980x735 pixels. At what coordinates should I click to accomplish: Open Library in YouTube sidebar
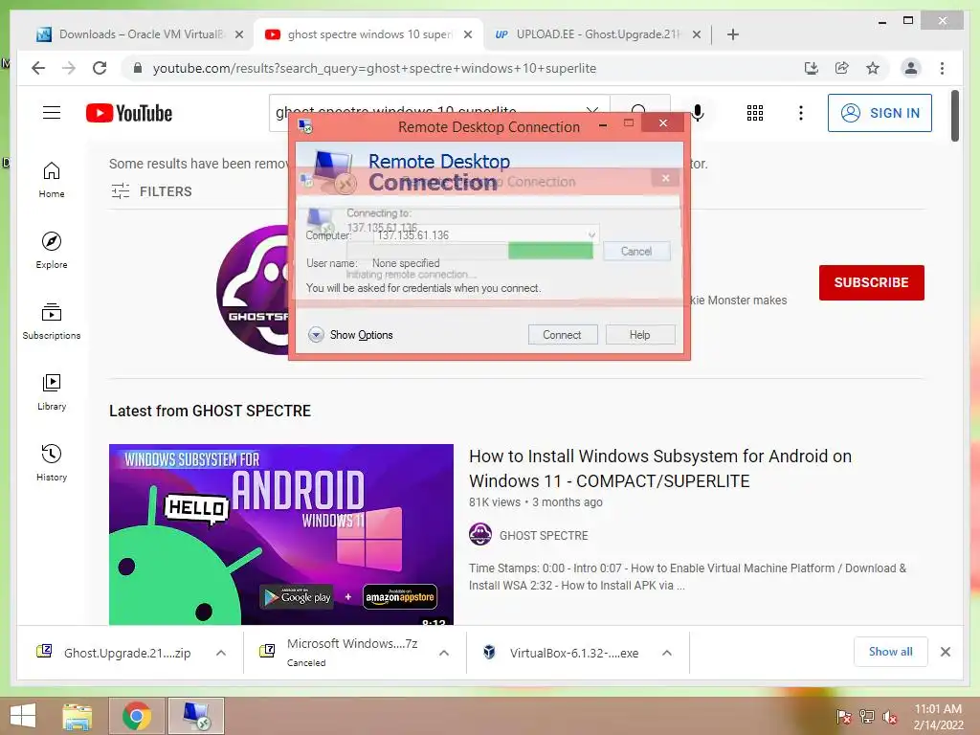pos(52,391)
